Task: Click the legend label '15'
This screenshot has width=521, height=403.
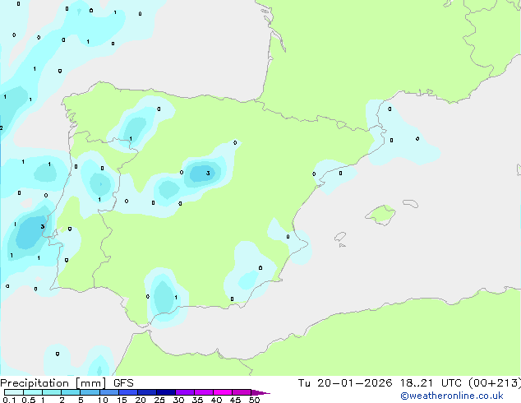Action: pyautogui.click(x=122, y=400)
